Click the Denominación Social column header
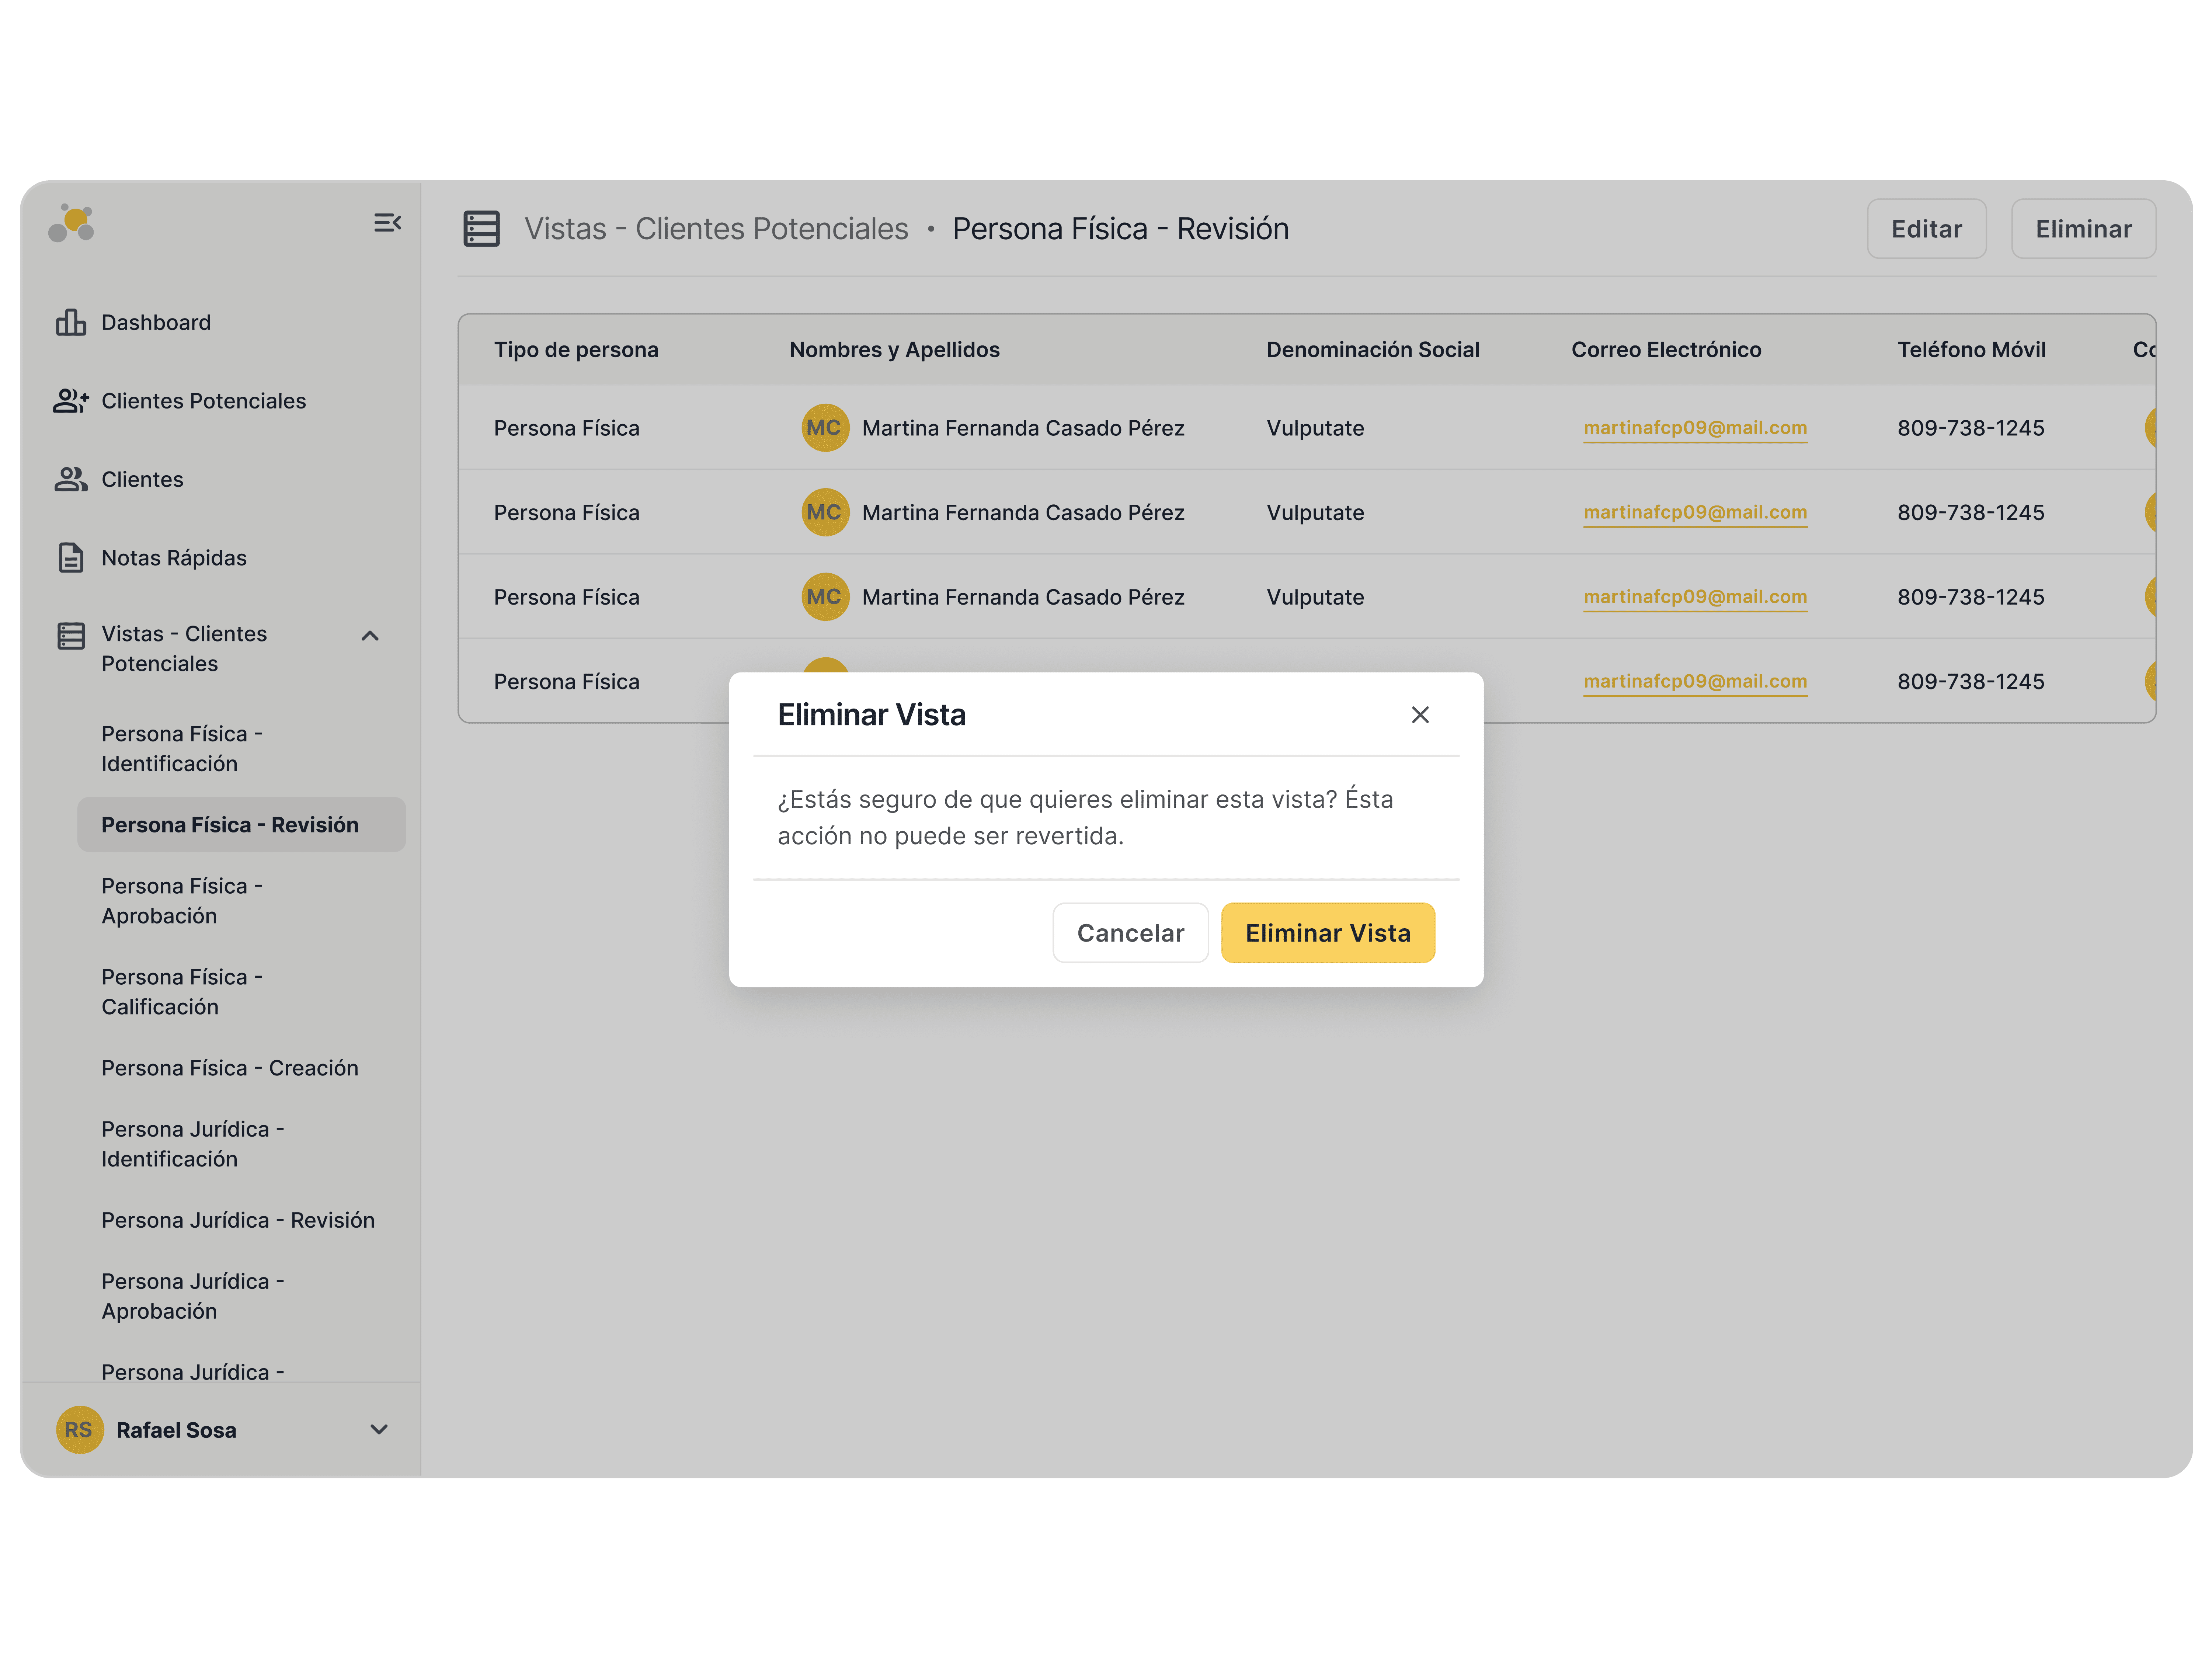 (1373, 350)
